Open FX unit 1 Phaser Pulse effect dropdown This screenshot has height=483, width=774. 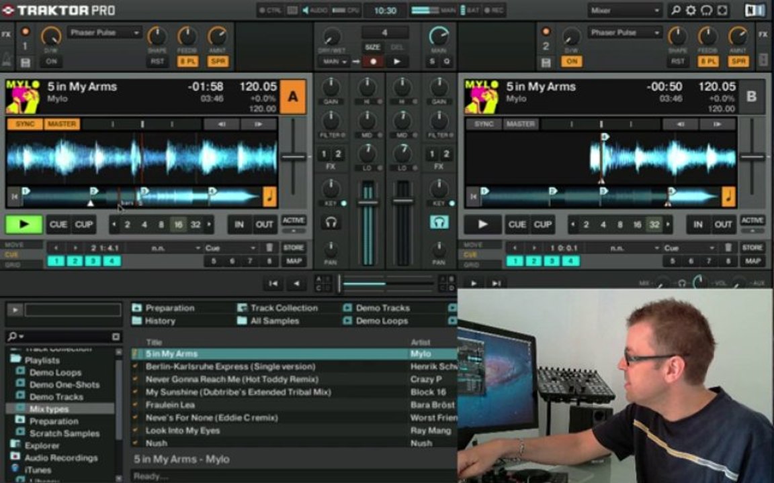(x=104, y=33)
